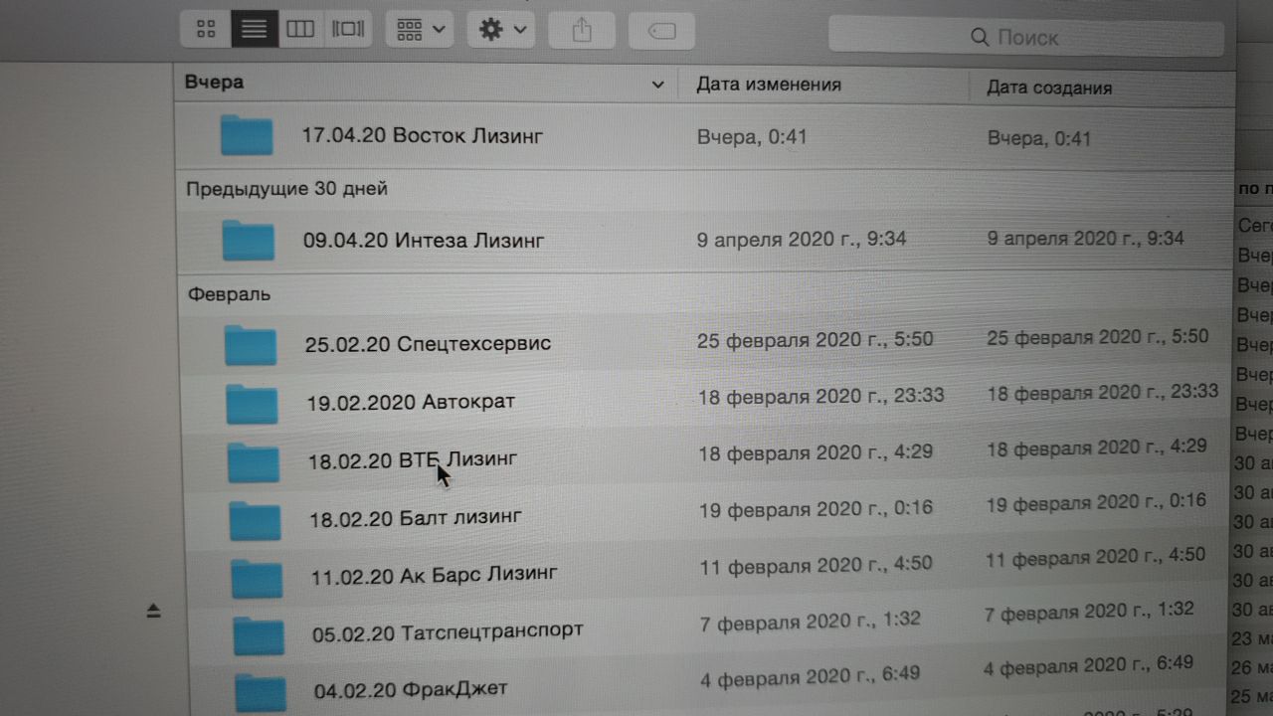The height and width of the screenshot is (716, 1273).
Task: Select the 11.02.20 Ак Барс Лизинг folder name
Action: point(435,574)
